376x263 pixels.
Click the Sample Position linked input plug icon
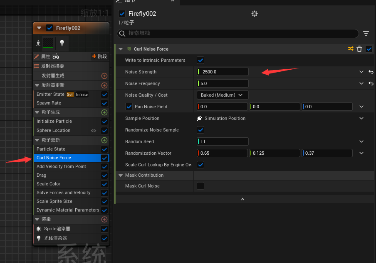pos(200,118)
